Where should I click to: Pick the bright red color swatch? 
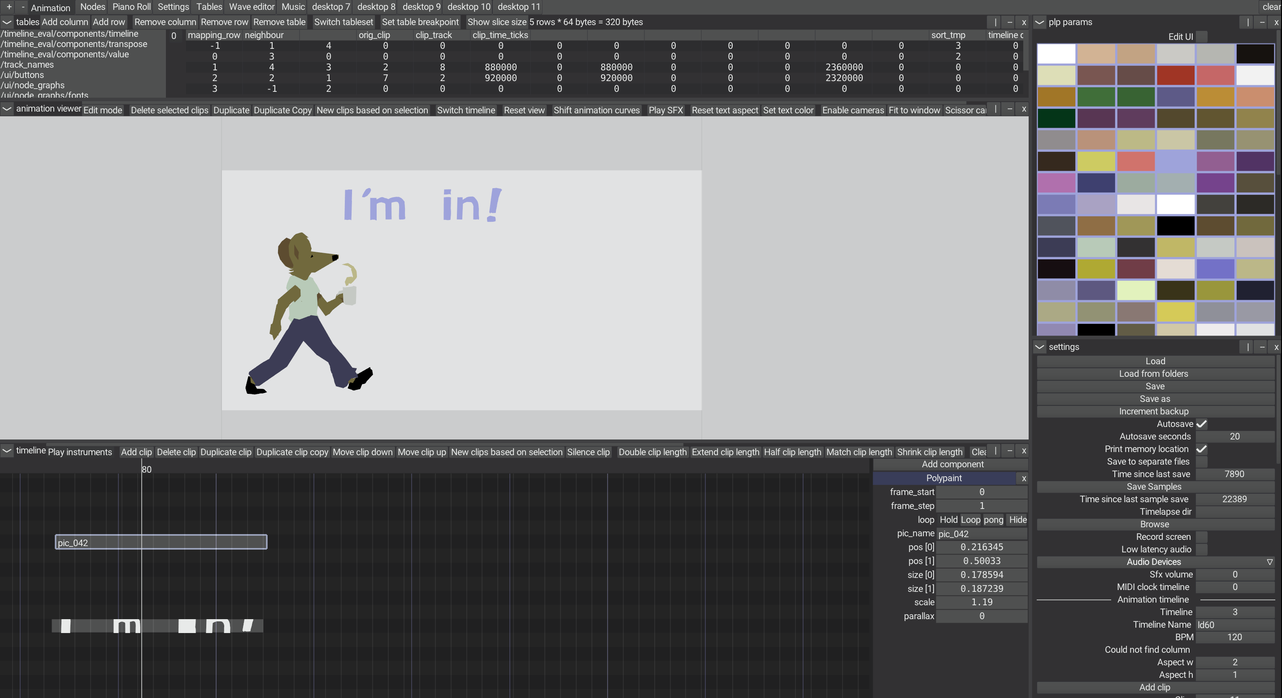coord(1175,76)
